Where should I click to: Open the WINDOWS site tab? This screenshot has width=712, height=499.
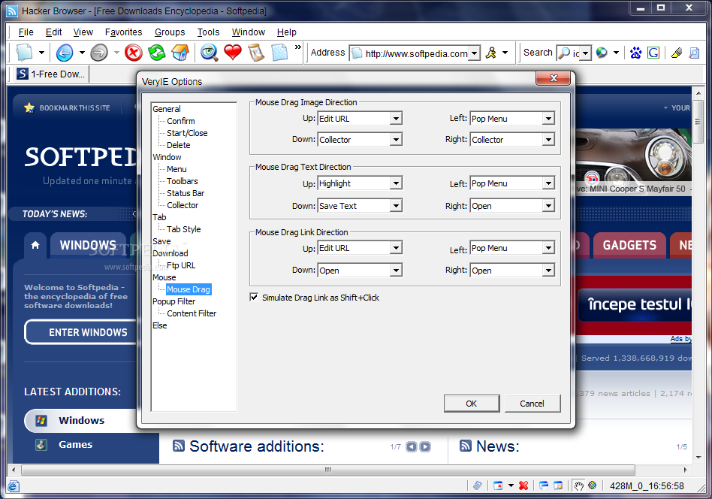click(88, 246)
